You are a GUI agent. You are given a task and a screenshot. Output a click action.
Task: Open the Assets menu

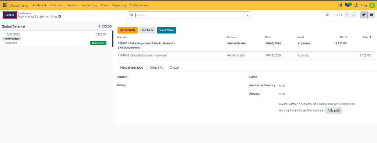point(105,5)
